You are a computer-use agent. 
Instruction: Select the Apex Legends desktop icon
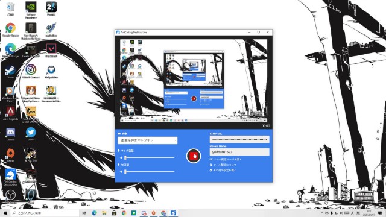pyautogui.click(x=11, y=113)
